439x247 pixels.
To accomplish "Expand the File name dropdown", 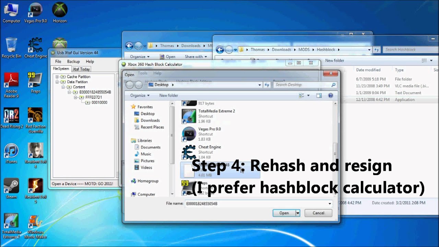I will pyautogui.click(x=330, y=204).
